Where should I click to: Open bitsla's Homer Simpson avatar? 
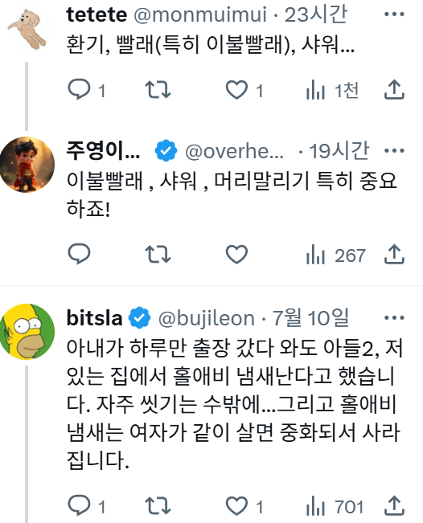tap(27, 332)
